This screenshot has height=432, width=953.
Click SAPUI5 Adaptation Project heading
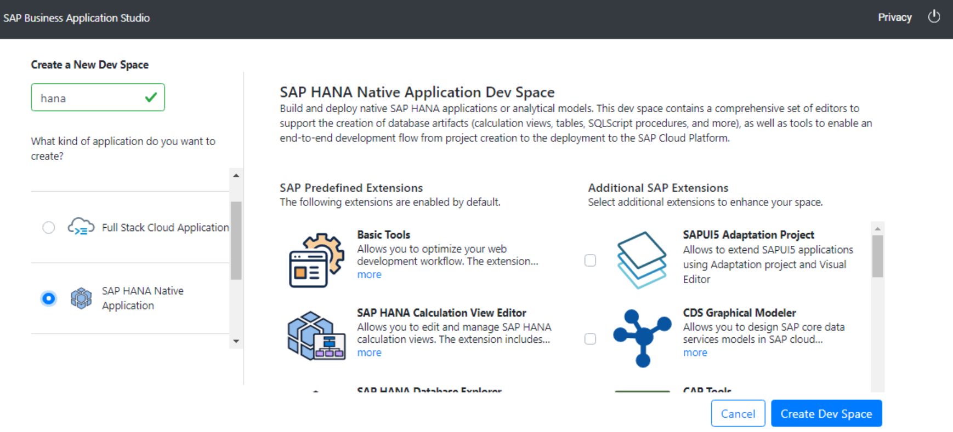click(748, 235)
